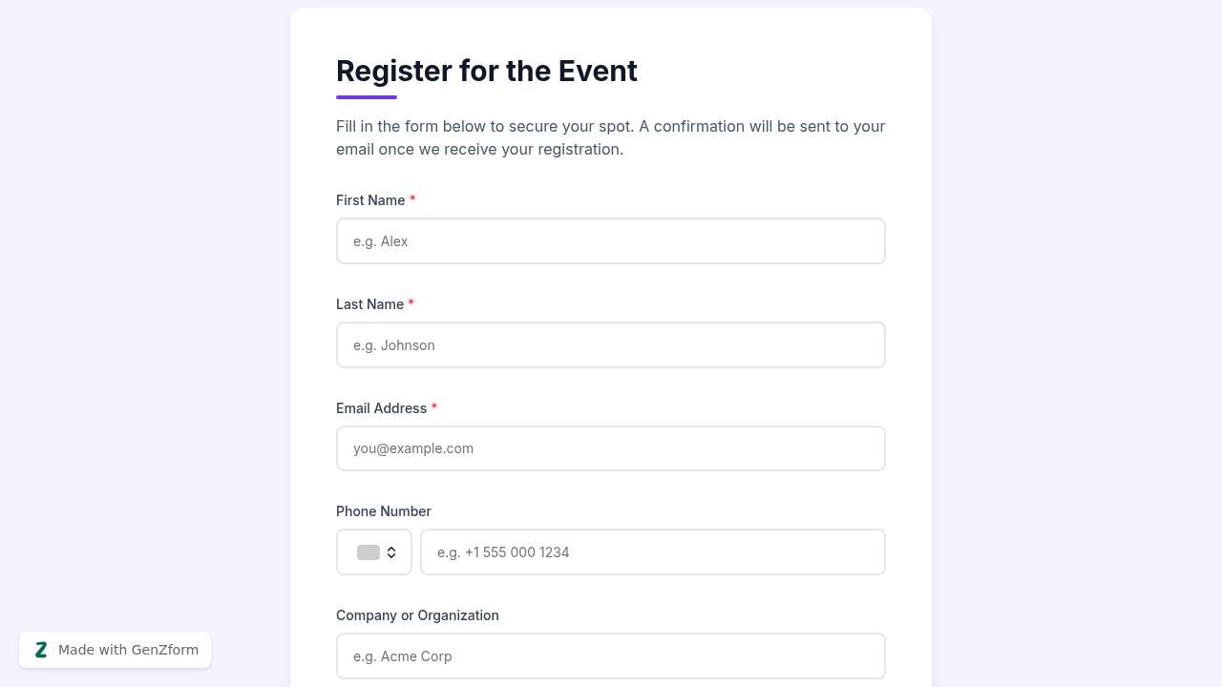The image size is (1222, 687).
Task: Click the Last Name field label
Action: (370, 303)
